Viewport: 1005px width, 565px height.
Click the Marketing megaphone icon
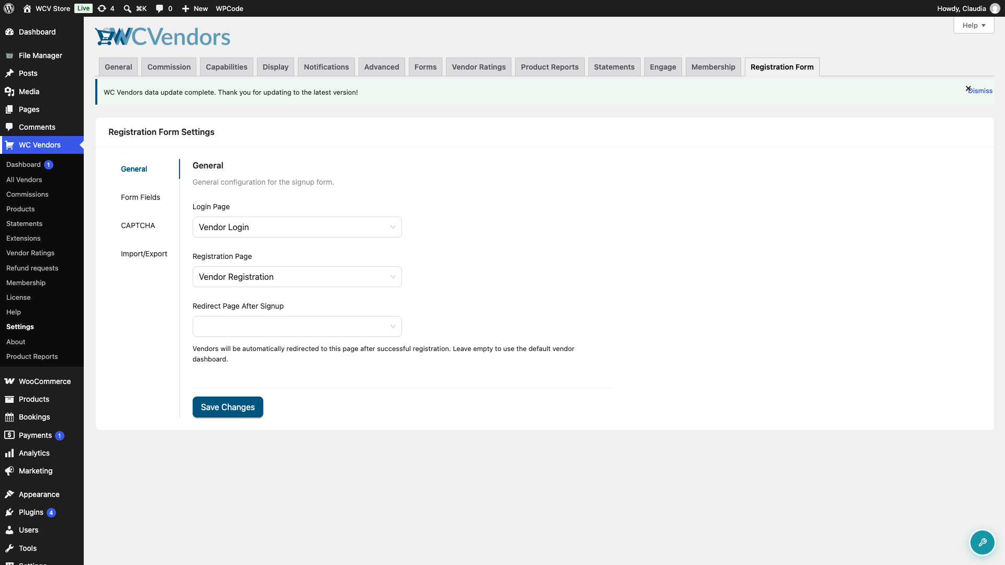[x=9, y=471]
